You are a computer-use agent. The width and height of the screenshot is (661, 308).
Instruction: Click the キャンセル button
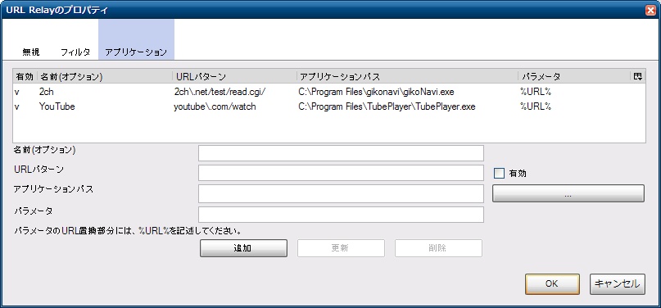pos(617,284)
